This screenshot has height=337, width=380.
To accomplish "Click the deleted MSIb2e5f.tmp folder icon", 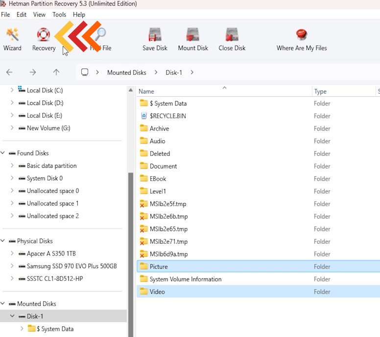I will (x=143, y=204).
